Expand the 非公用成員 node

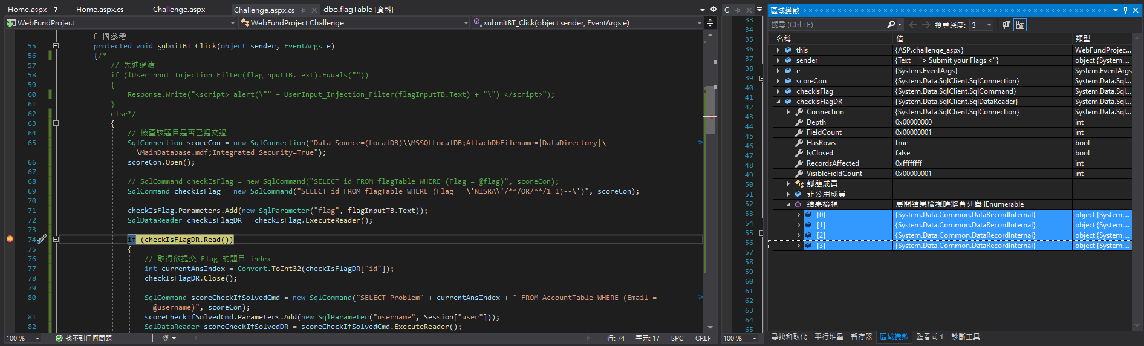(788, 194)
